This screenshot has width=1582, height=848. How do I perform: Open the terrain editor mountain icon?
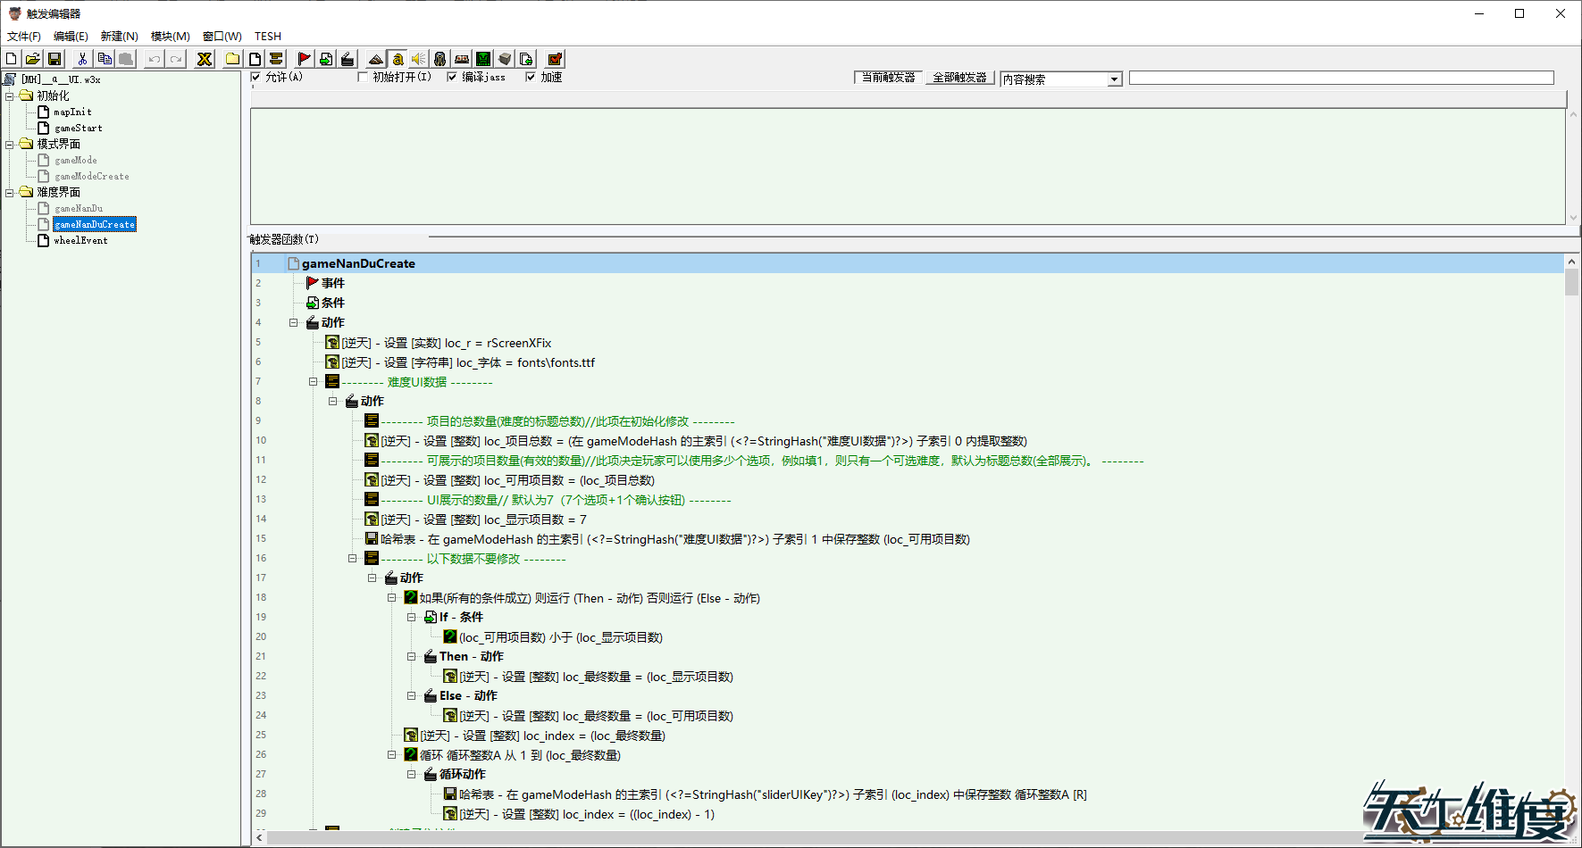pos(376,59)
